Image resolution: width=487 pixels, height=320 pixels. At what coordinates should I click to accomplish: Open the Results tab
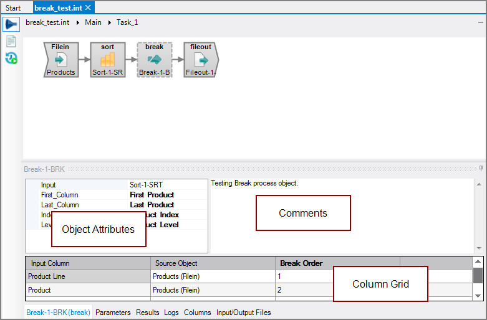pyautogui.click(x=148, y=313)
